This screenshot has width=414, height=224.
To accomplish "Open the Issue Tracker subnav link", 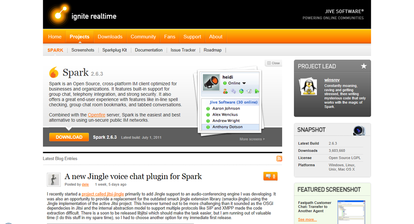I will [x=183, y=50].
